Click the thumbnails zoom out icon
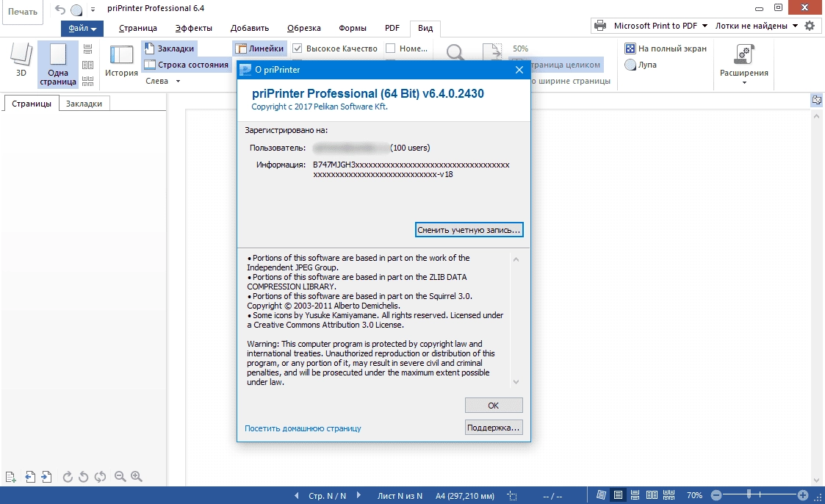 120,477
